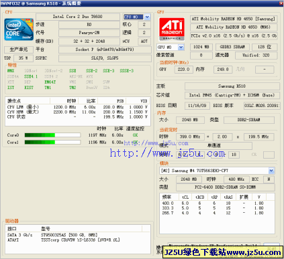Select the ATAPI TSSTcorp CDDVDW drive row

[x=77, y=240]
